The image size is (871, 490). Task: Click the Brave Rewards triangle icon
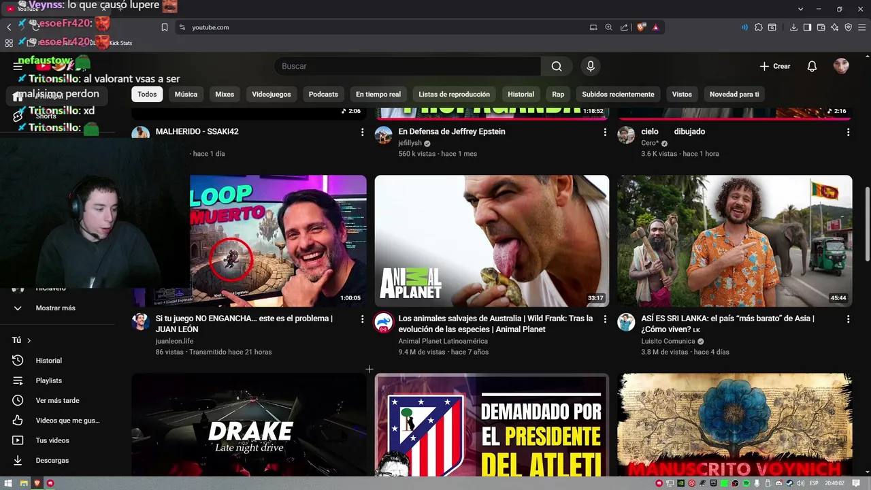[x=655, y=27]
